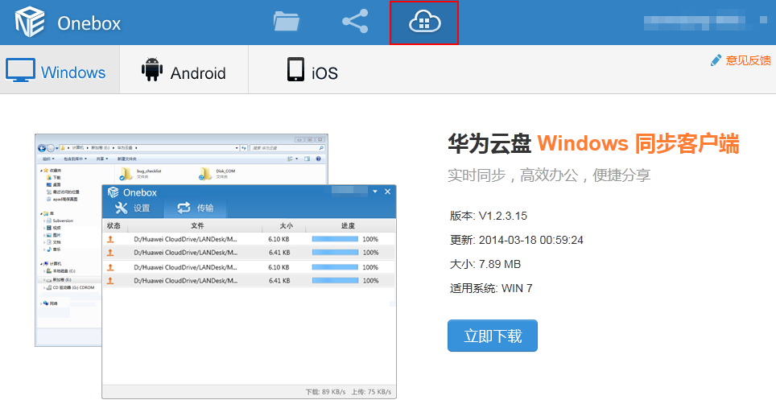Click the address bar refresh icon in Explorer
This screenshot has width=776, height=400.
[x=244, y=147]
